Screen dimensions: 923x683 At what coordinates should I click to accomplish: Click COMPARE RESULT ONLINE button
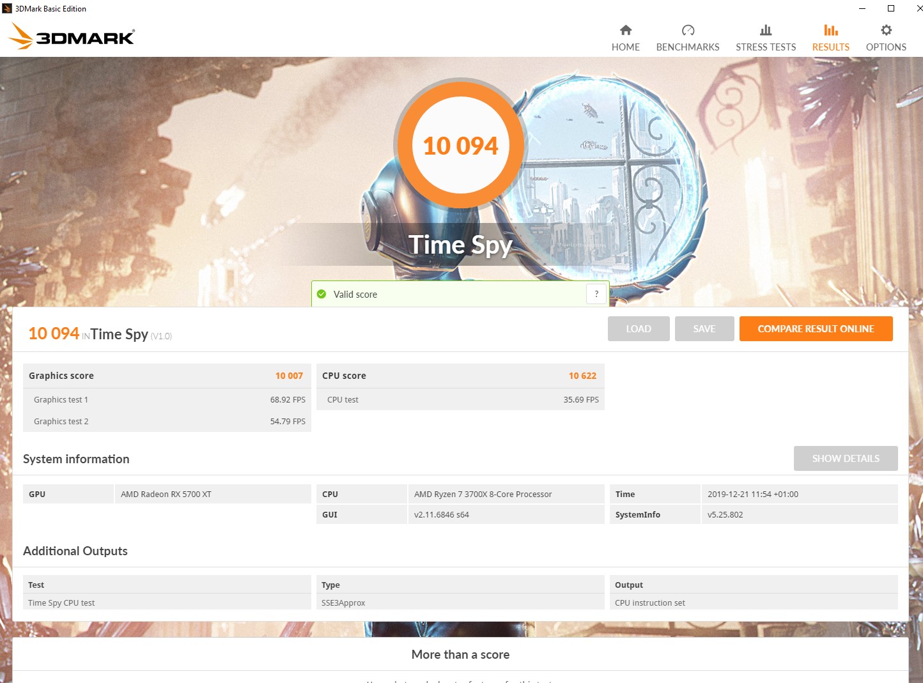(816, 328)
